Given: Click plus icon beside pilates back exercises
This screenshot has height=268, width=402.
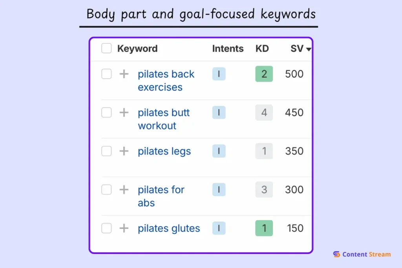Looking at the screenshot, I should pyautogui.click(x=124, y=74).
